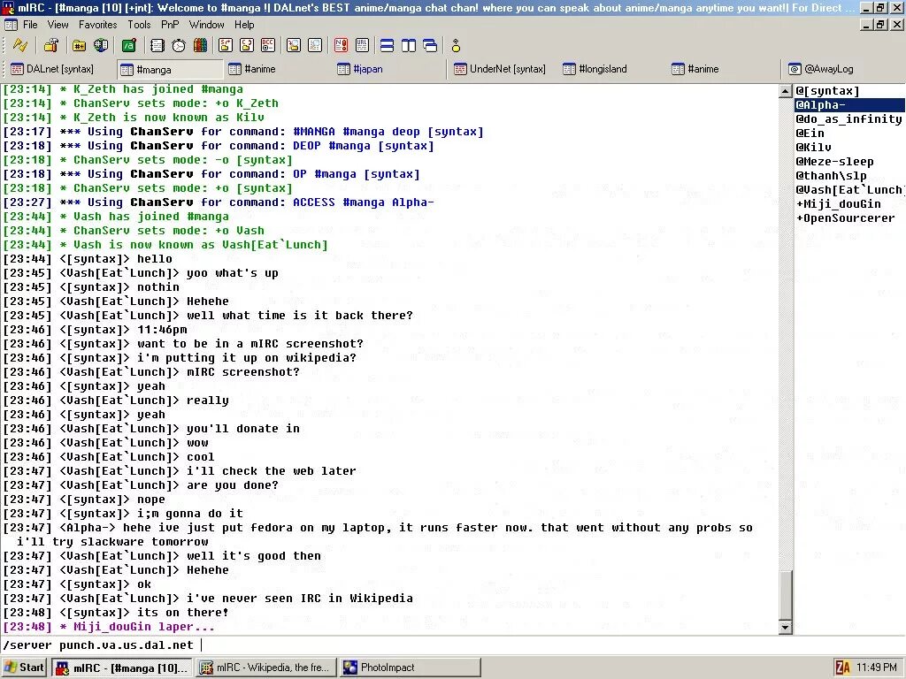The height and width of the screenshot is (679, 906).
Task: Click the MDI window icon beside File menu
Action: pos(11,25)
